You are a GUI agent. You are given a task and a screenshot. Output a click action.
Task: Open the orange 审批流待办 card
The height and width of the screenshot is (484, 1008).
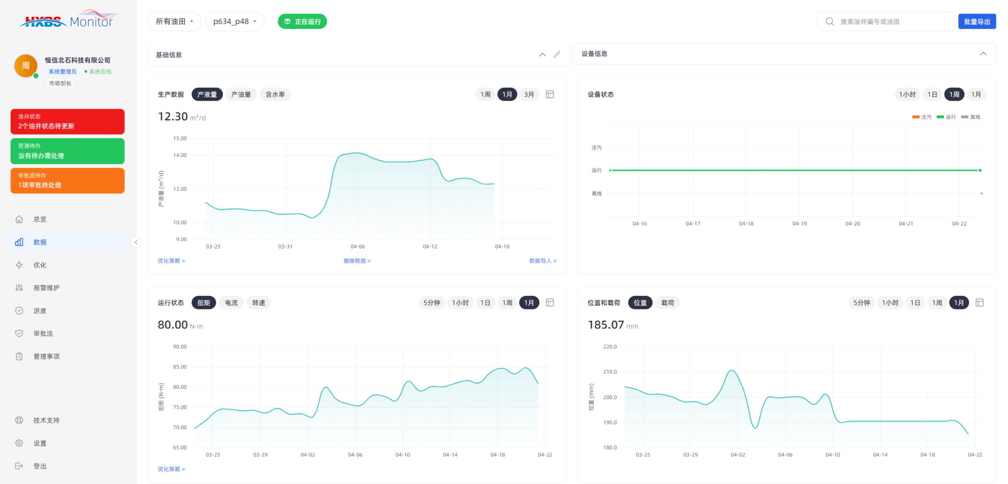[67, 181]
